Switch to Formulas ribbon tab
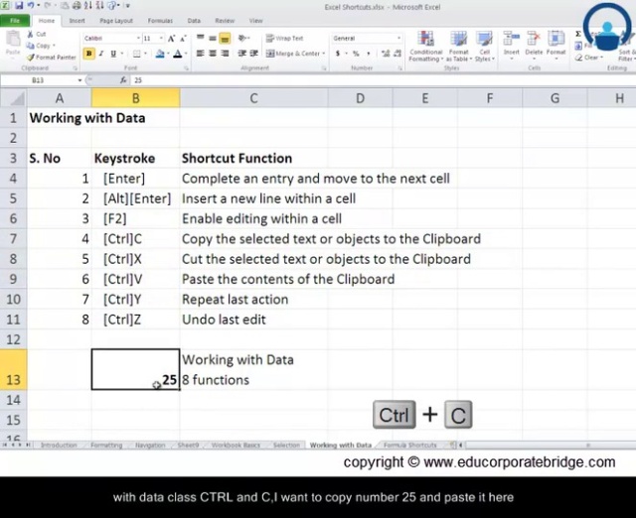 160,21
